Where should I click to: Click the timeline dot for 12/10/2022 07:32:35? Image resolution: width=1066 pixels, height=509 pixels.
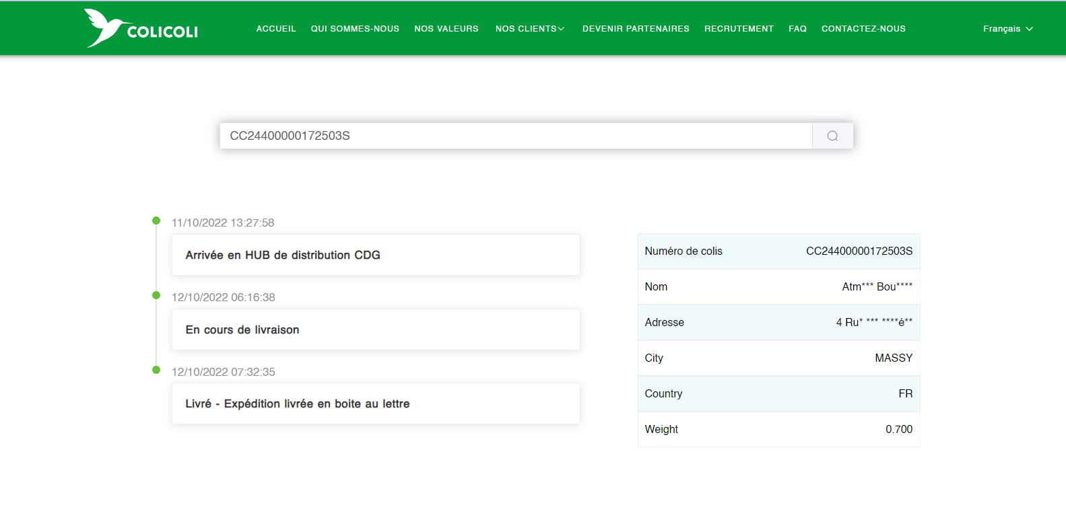[x=156, y=370]
